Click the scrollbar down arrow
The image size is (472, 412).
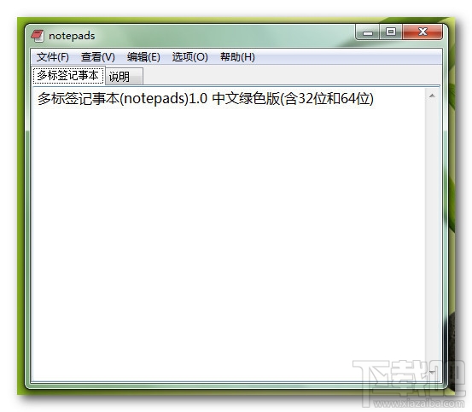pyautogui.click(x=432, y=373)
